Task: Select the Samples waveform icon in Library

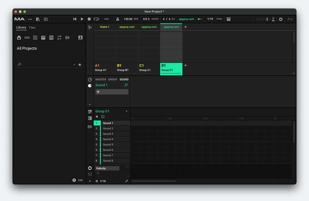Action: point(67,38)
